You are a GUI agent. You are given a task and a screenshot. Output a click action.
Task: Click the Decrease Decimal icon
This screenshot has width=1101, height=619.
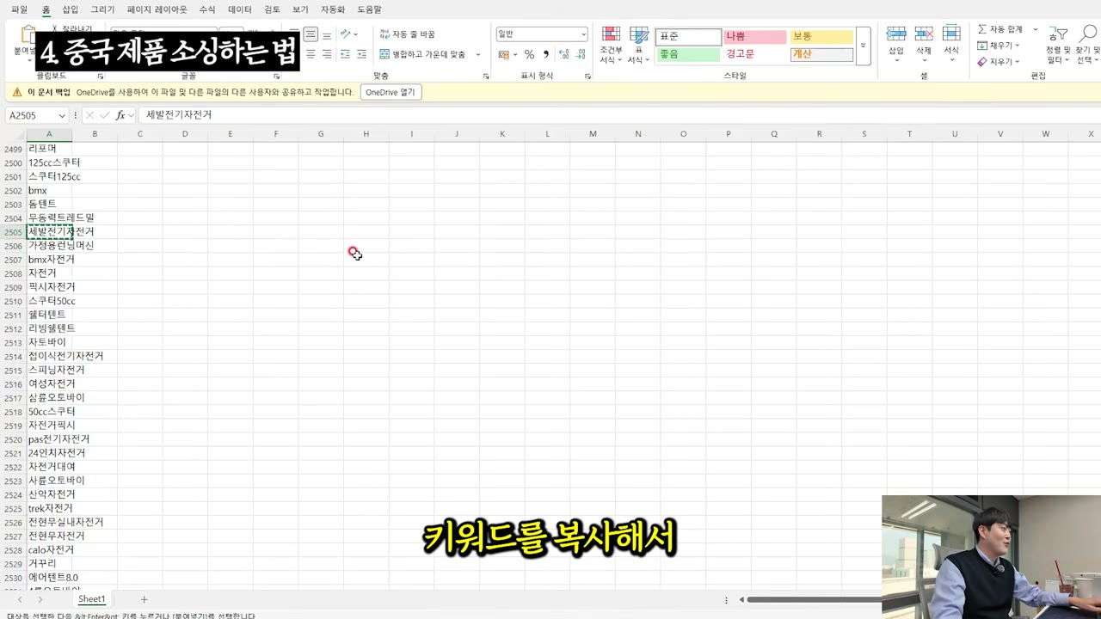[x=581, y=54]
